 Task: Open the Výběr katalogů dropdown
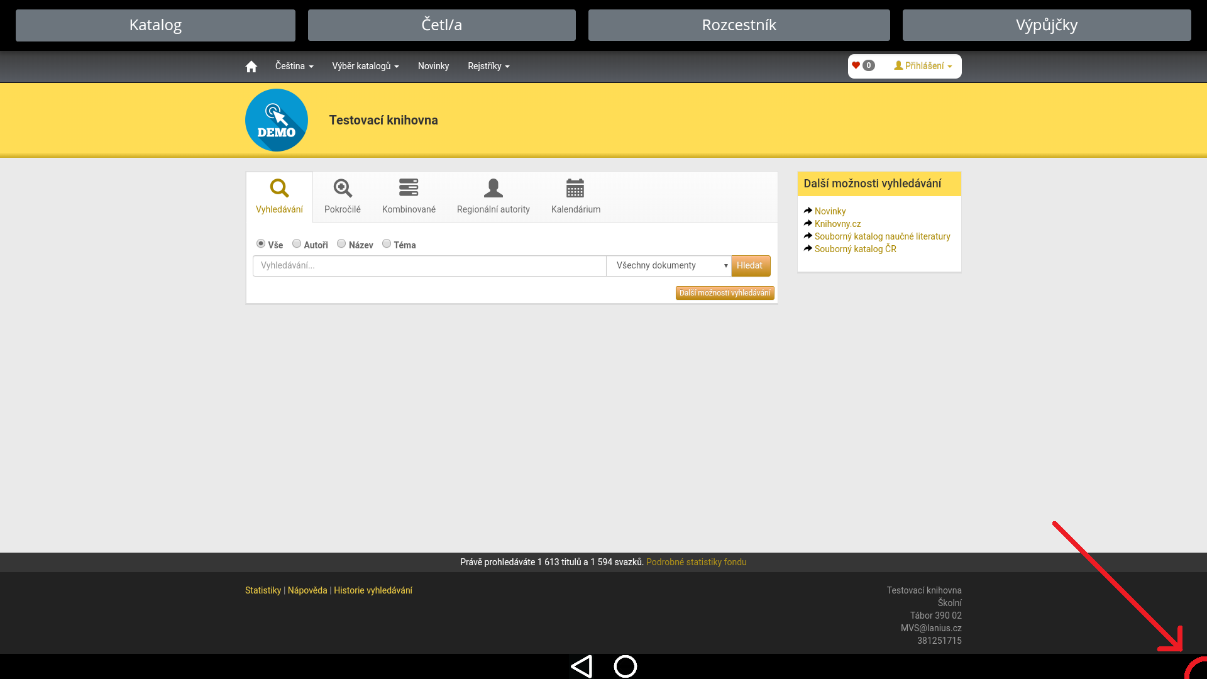click(x=365, y=66)
